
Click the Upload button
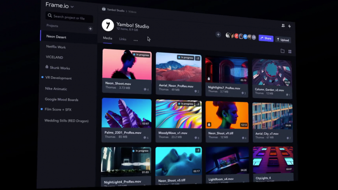point(283,40)
